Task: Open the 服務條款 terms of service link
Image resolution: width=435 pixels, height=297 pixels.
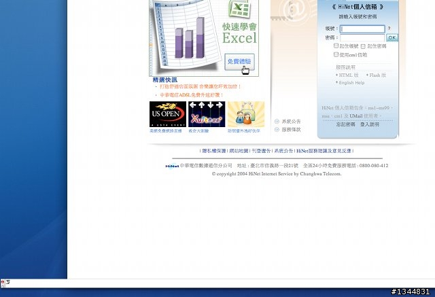Action: coord(292,130)
